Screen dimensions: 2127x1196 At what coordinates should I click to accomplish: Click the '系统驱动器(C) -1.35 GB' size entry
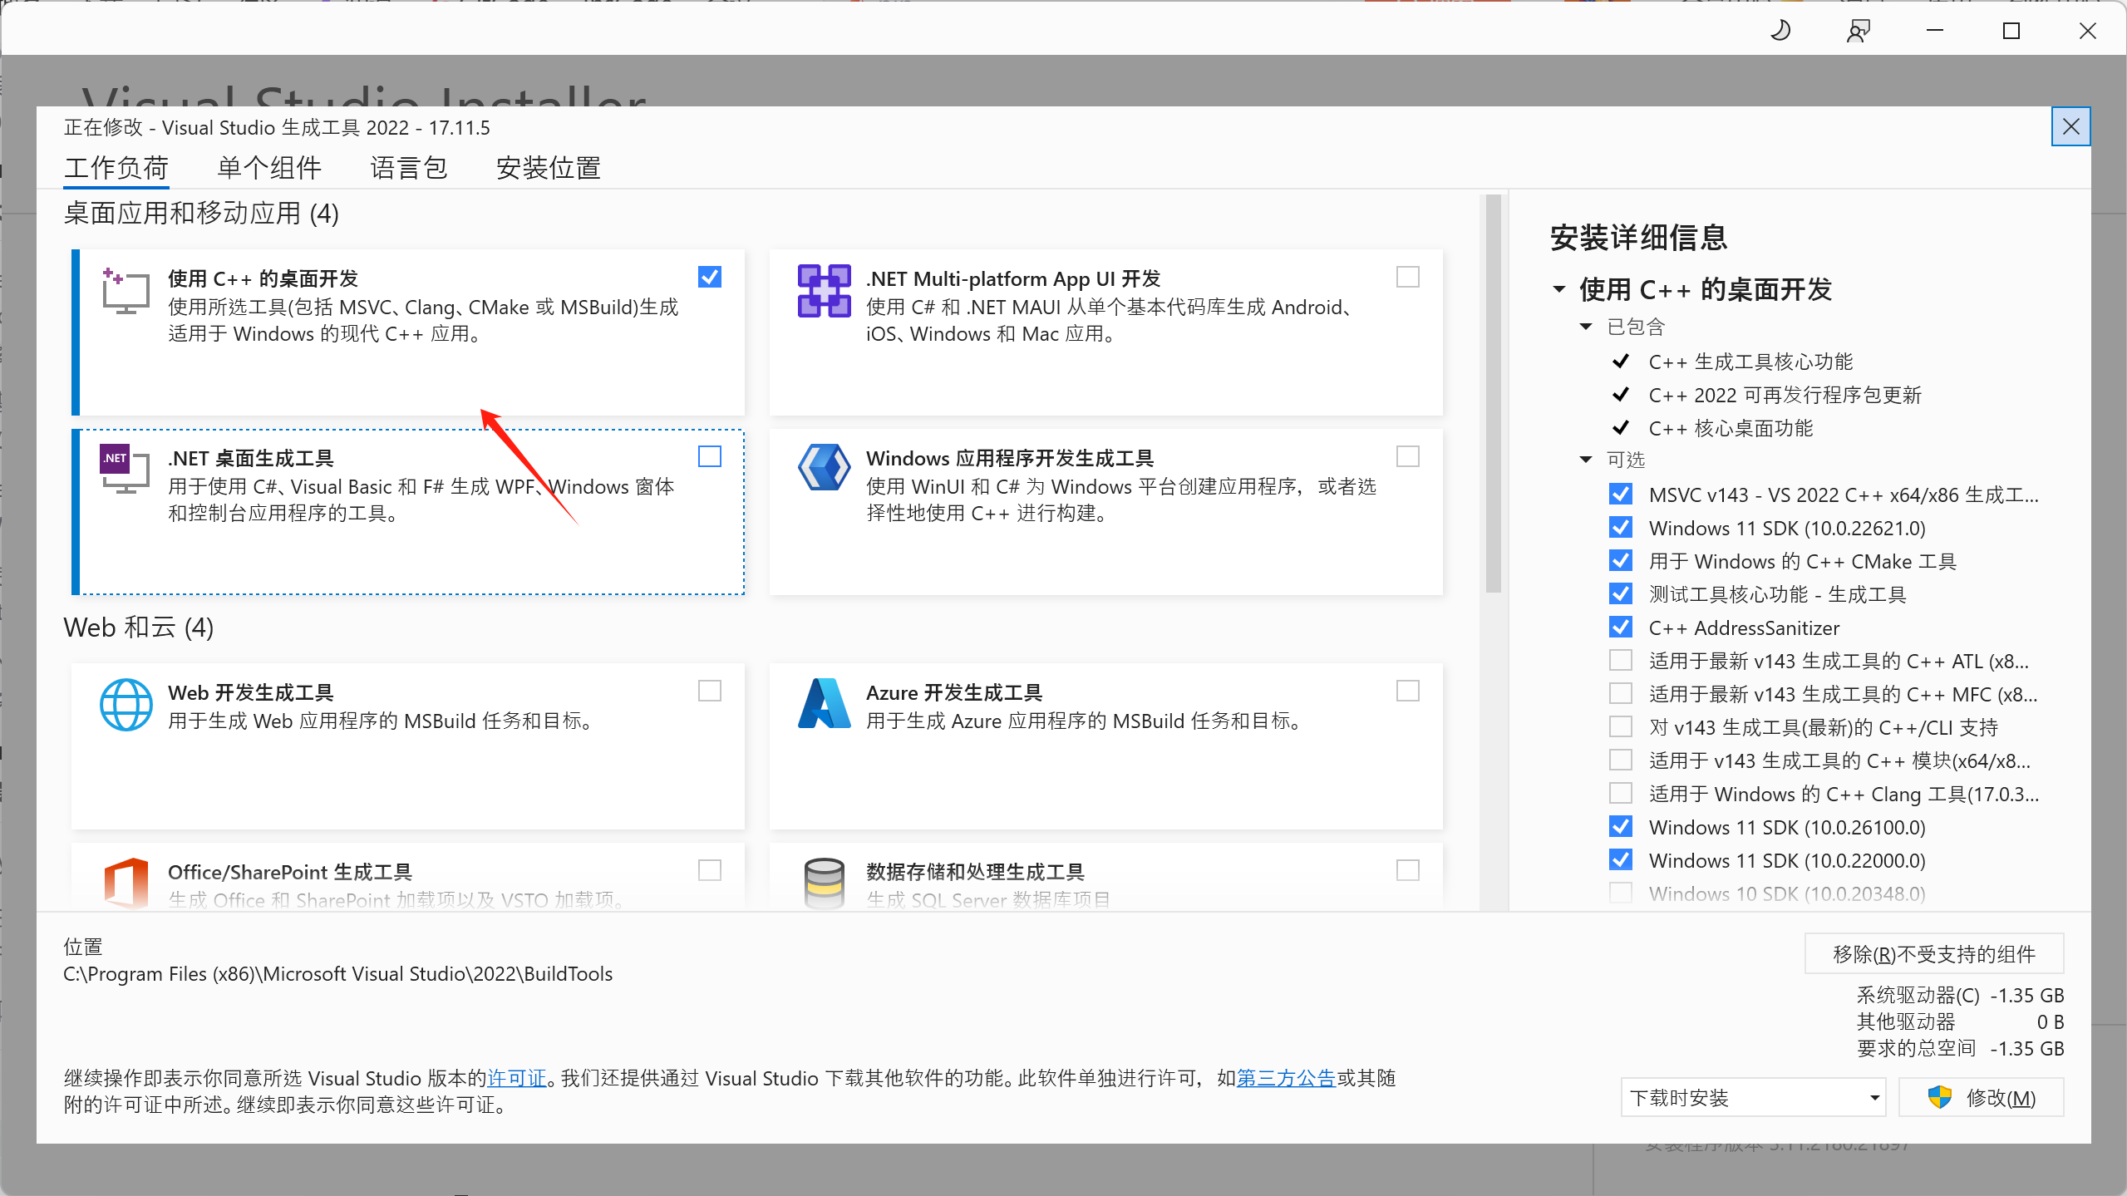pos(1960,995)
